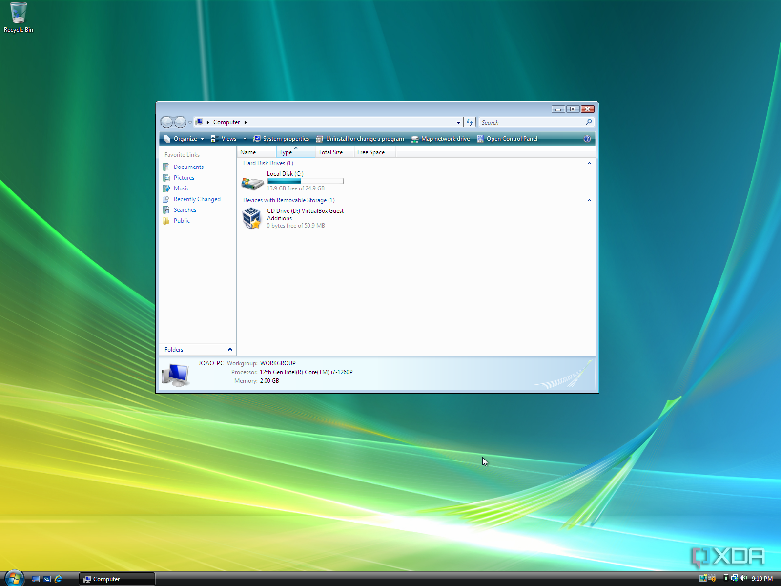Click the Refresh button beside address bar
781x586 pixels.
(470, 123)
